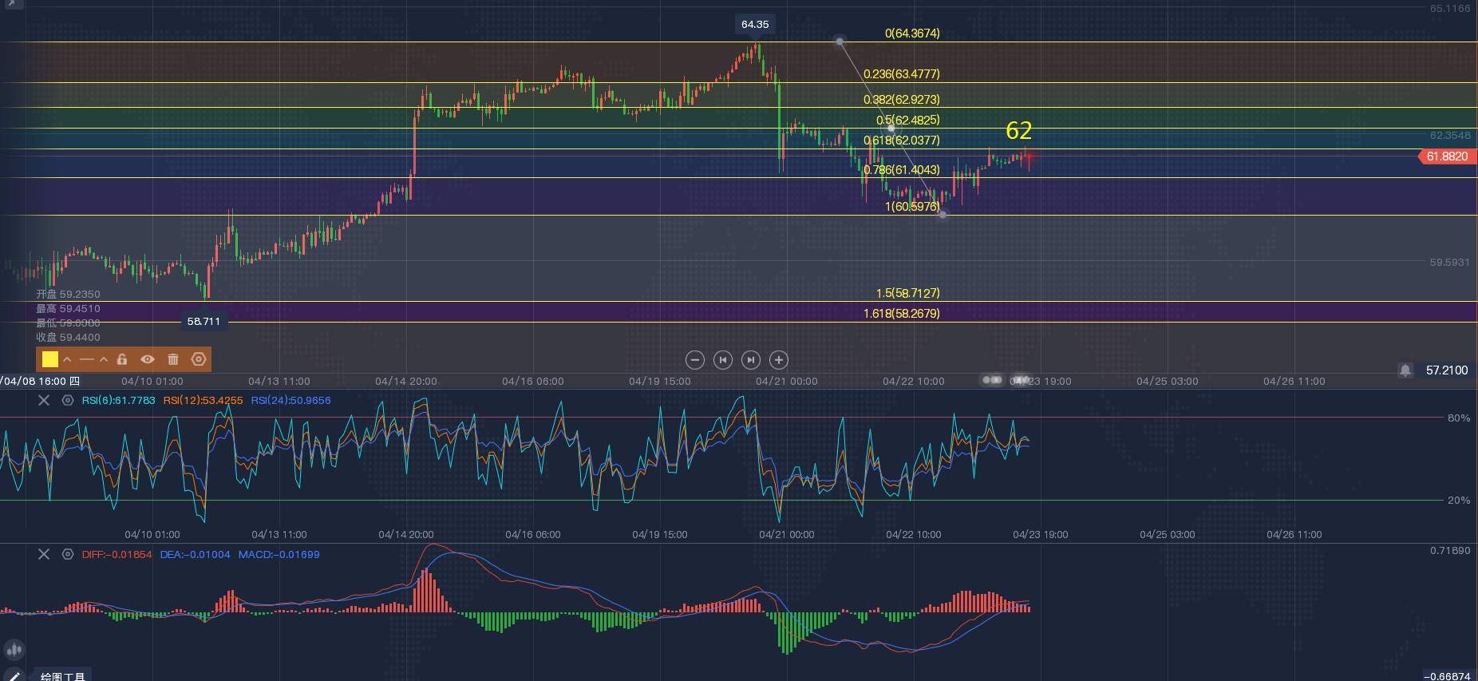Jump to the chart's latest bar
Image resolution: width=1478 pixels, height=681 pixels.
click(751, 360)
